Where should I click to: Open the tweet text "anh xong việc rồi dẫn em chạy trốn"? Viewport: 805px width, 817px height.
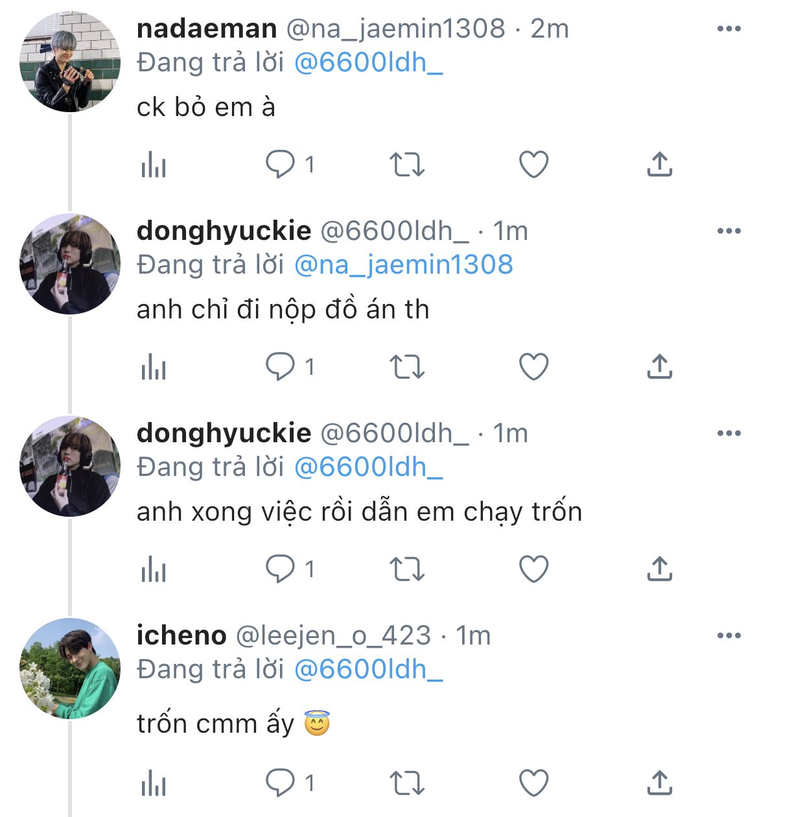359,512
